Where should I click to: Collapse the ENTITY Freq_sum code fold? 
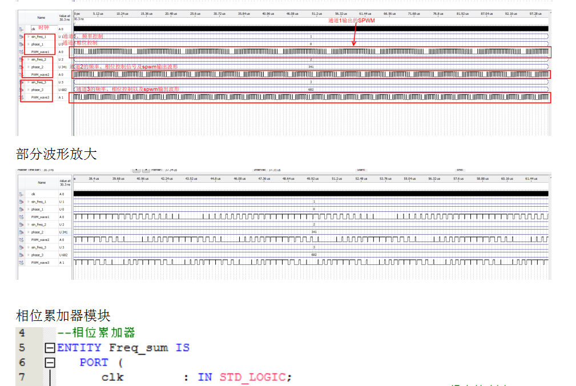pos(50,348)
